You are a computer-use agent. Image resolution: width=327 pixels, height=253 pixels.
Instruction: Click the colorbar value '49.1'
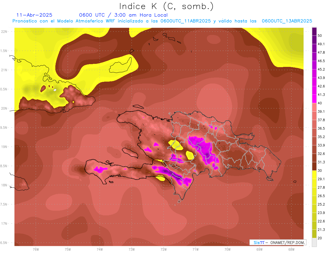click(x=321, y=44)
